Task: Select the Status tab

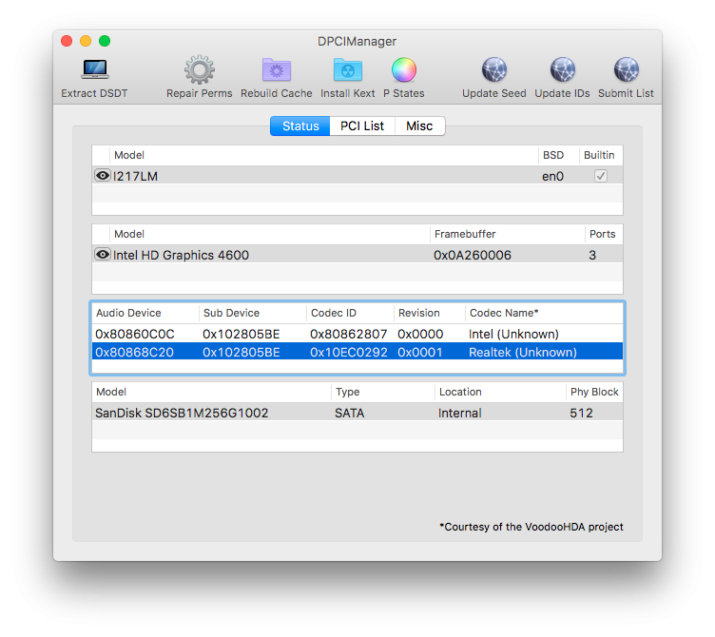Action: point(300,125)
